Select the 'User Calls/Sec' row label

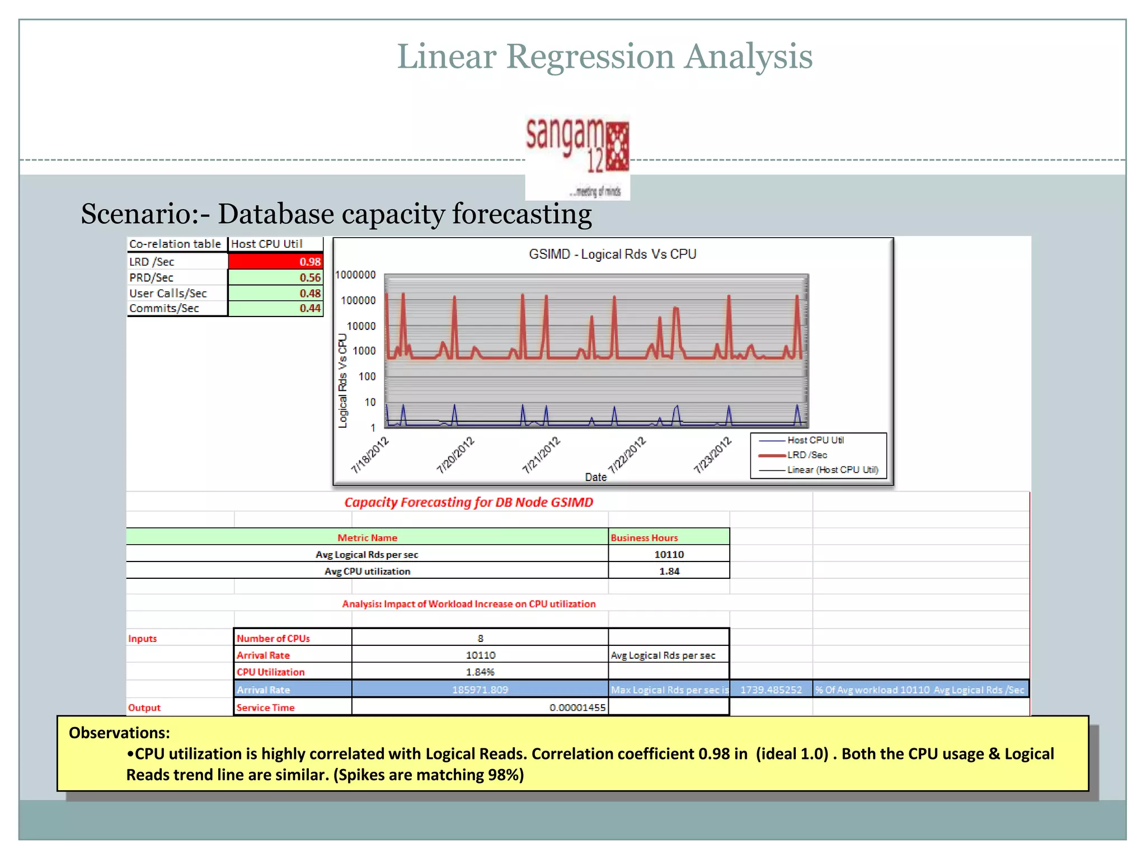(177, 293)
